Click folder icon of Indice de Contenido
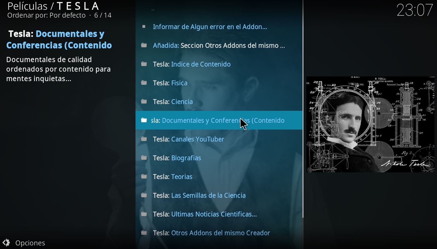Screen dimensions: 437x249 [144, 64]
